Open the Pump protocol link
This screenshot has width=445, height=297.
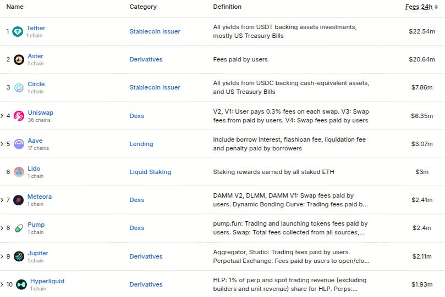(x=36, y=225)
